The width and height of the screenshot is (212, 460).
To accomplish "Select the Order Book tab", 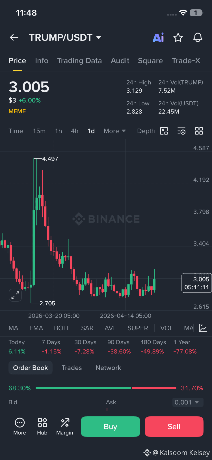I will tap(31, 368).
